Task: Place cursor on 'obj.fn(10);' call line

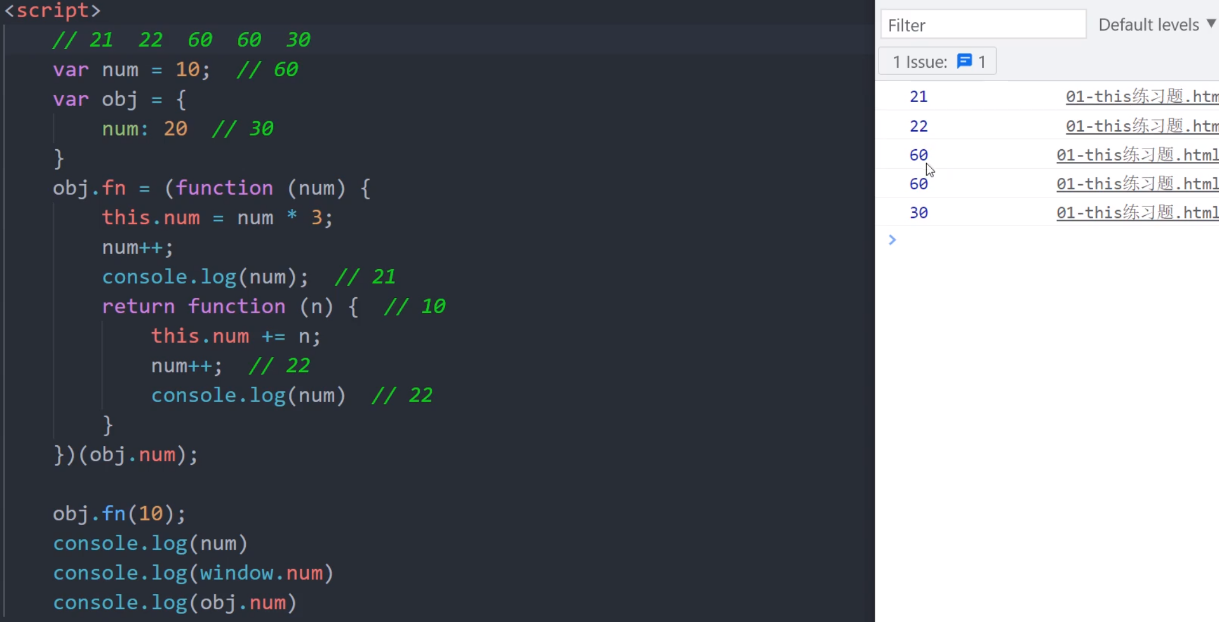Action: (x=119, y=514)
